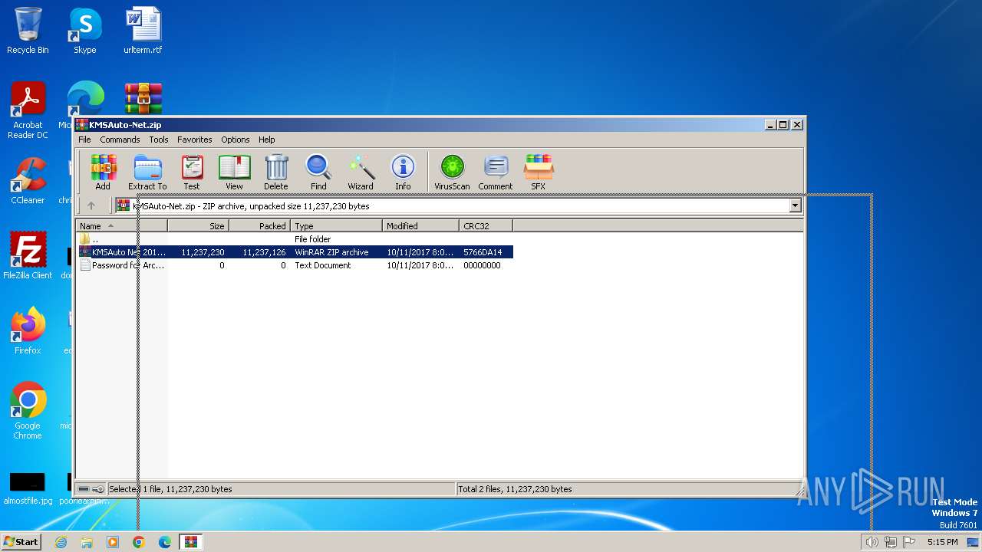Open the View toolbar icon
This screenshot has width=982, height=552.
click(234, 172)
